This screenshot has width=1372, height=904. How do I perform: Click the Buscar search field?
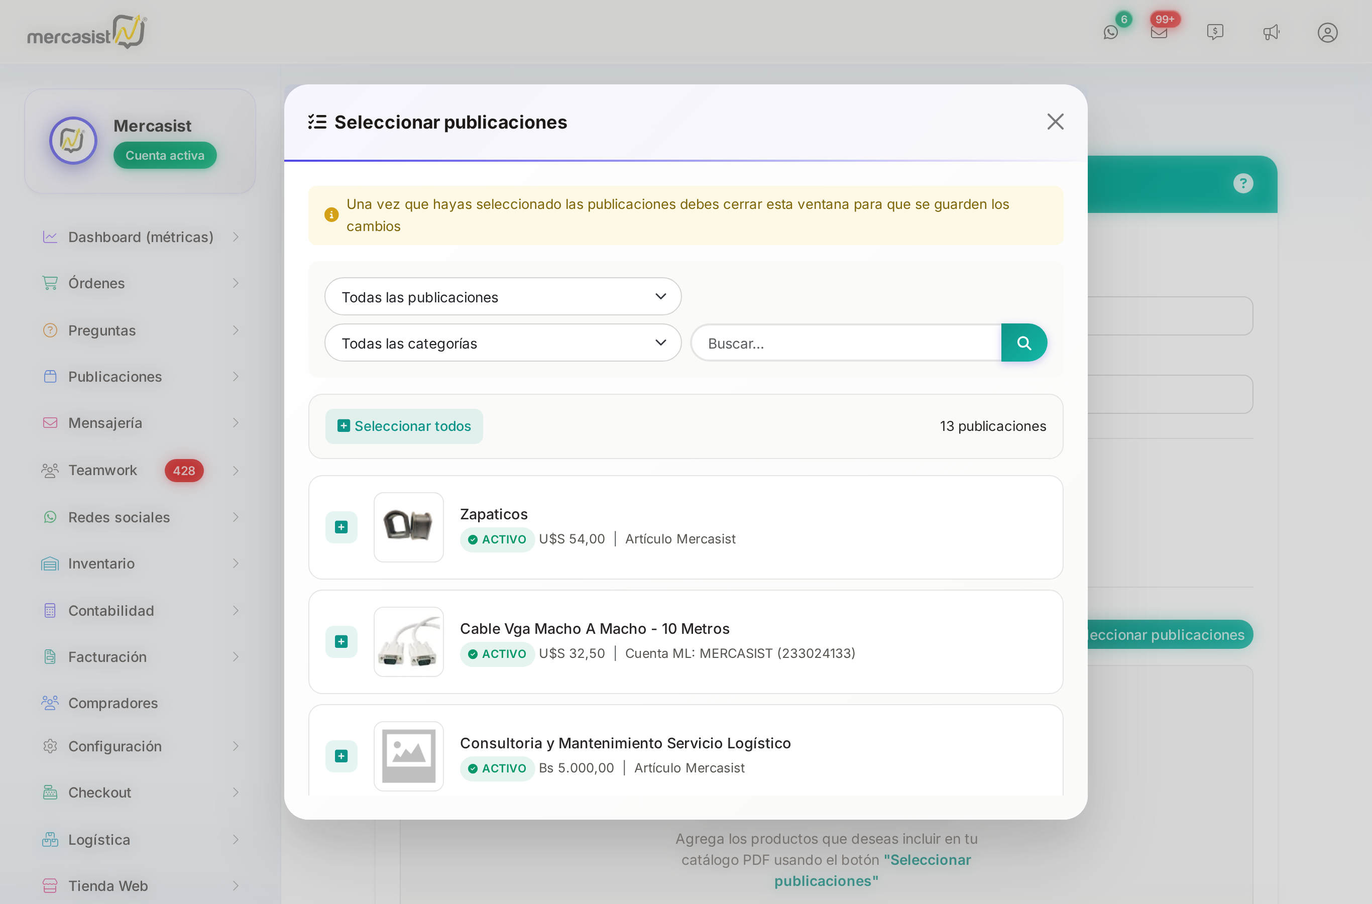846,343
